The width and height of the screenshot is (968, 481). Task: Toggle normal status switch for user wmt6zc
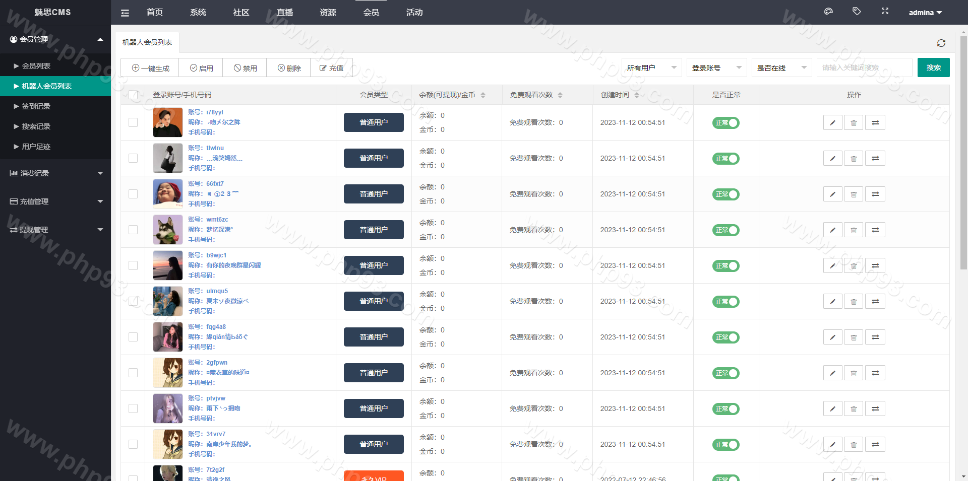point(725,230)
